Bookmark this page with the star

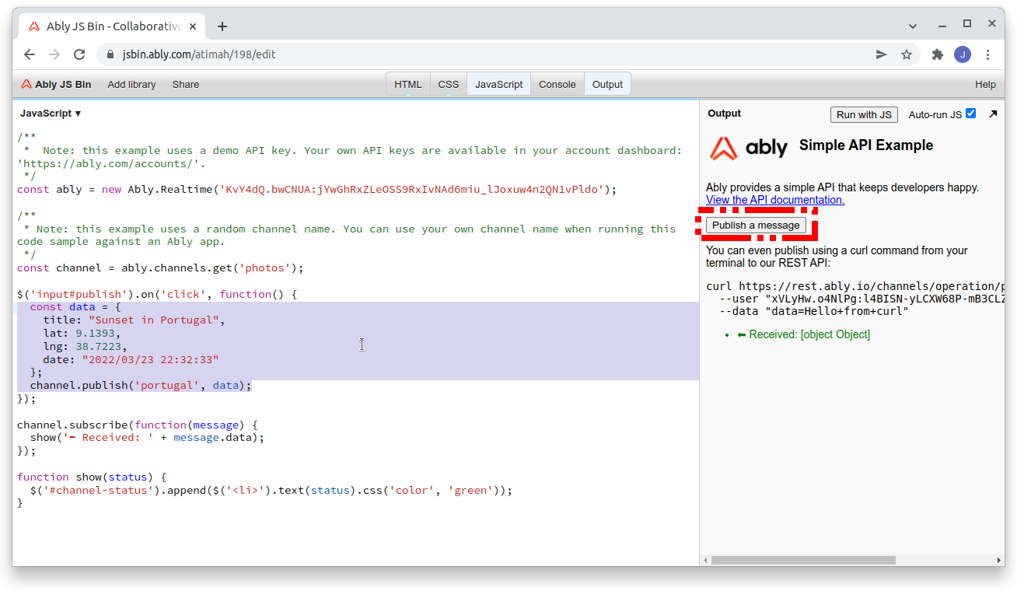[x=907, y=54]
